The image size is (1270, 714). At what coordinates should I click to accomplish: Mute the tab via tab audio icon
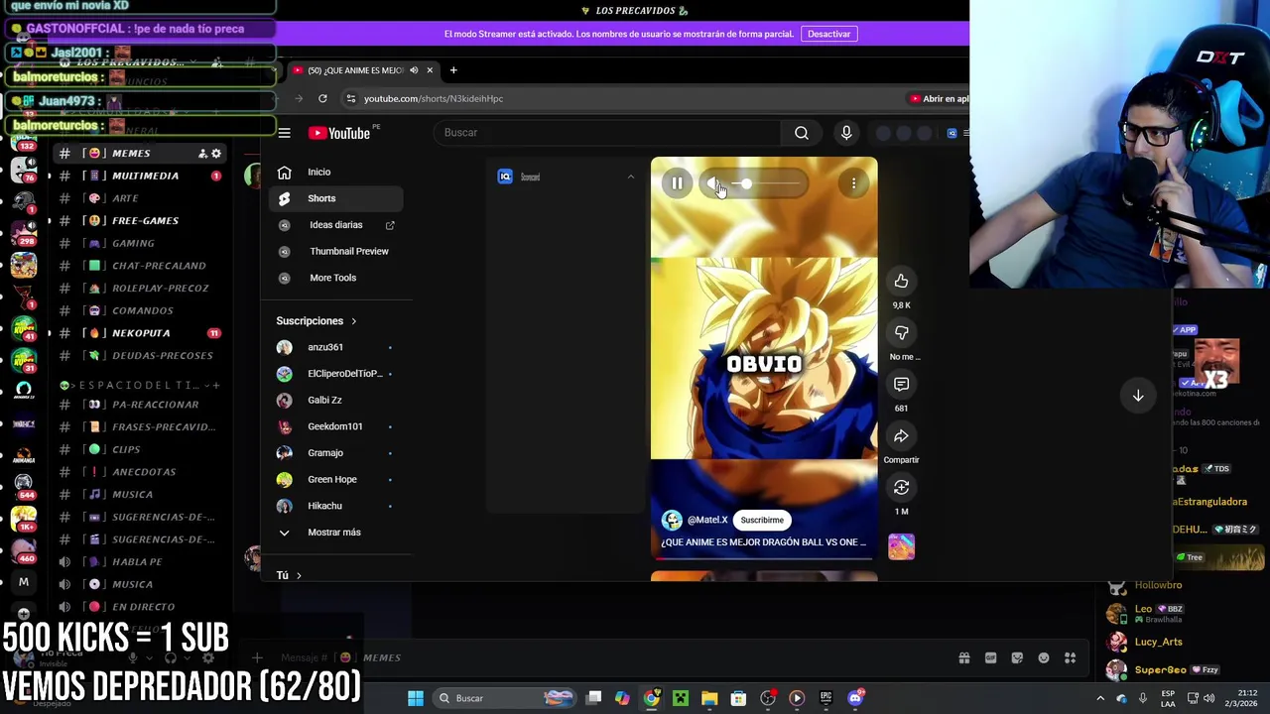(x=414, y=70)
